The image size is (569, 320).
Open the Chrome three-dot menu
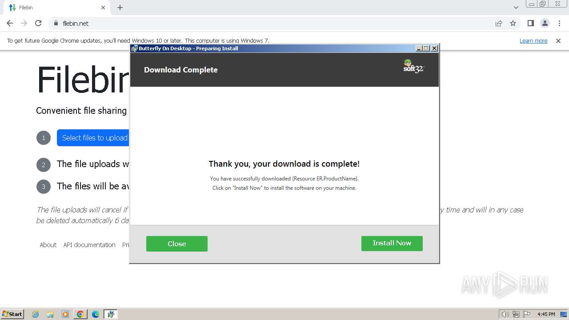[559, 23]
